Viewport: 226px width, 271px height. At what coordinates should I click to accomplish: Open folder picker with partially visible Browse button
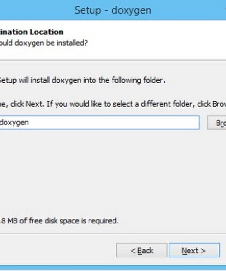tap(217, 123)
